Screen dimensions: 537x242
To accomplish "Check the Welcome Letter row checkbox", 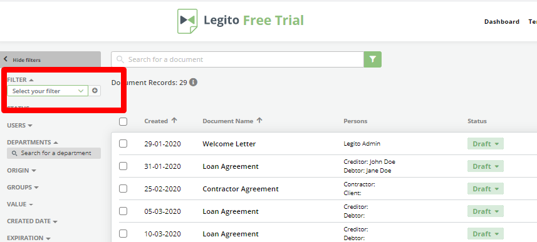I will coord(123,144).
